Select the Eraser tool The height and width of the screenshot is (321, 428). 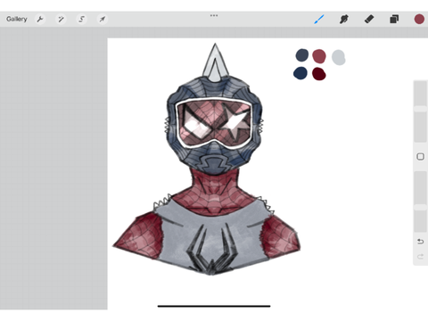click(369, 20)
